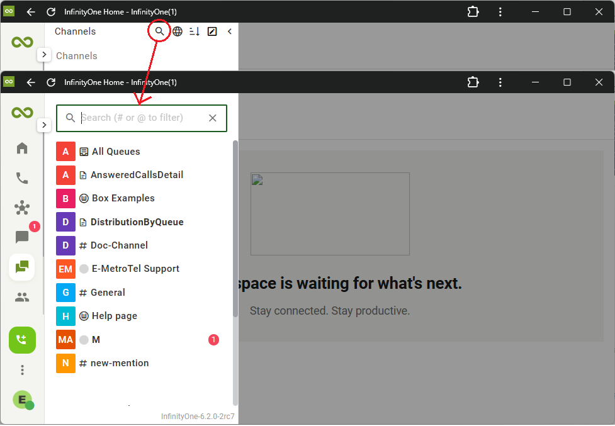This screenshot has width=615, height=426.
Task: Open extensions puzzle icon in top window
Action: [x=473, y=12]
